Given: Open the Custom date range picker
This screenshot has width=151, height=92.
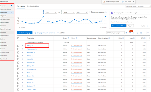Looking at the screenshot, I should point(138,6).
